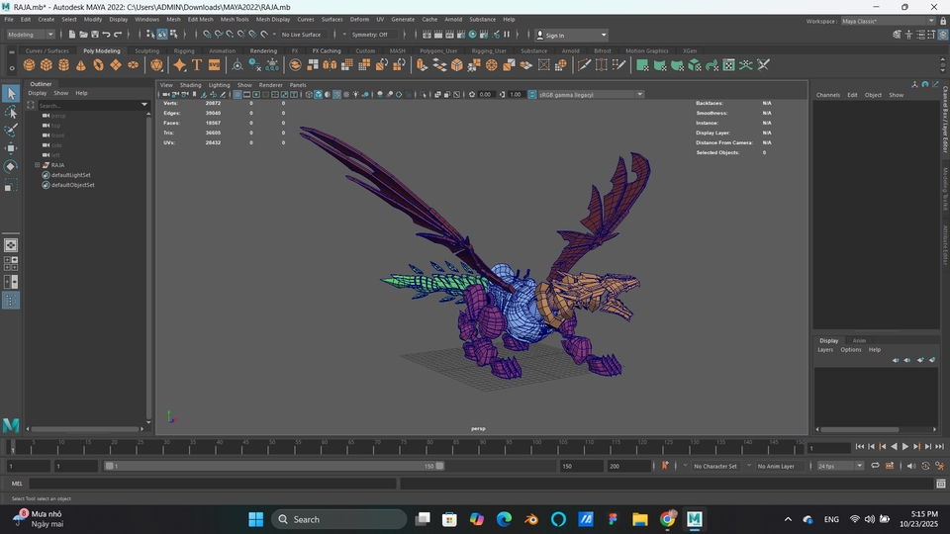Screen dimensions: 950x534
Task: Open the 24 fps frame rate dropdown
Action: 840,466
